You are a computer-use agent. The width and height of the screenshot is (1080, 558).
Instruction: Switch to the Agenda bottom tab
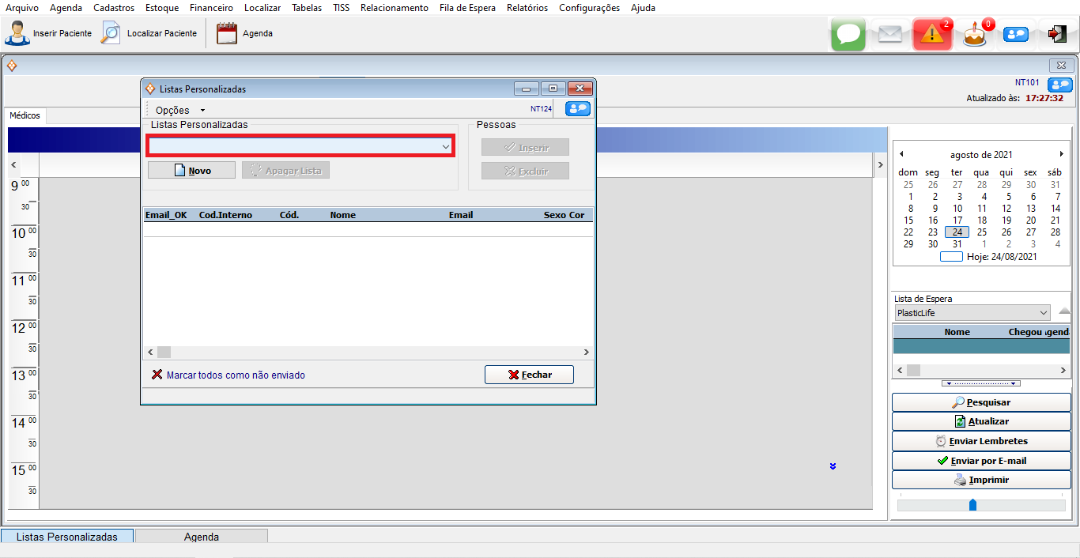(x=201, y=537)
